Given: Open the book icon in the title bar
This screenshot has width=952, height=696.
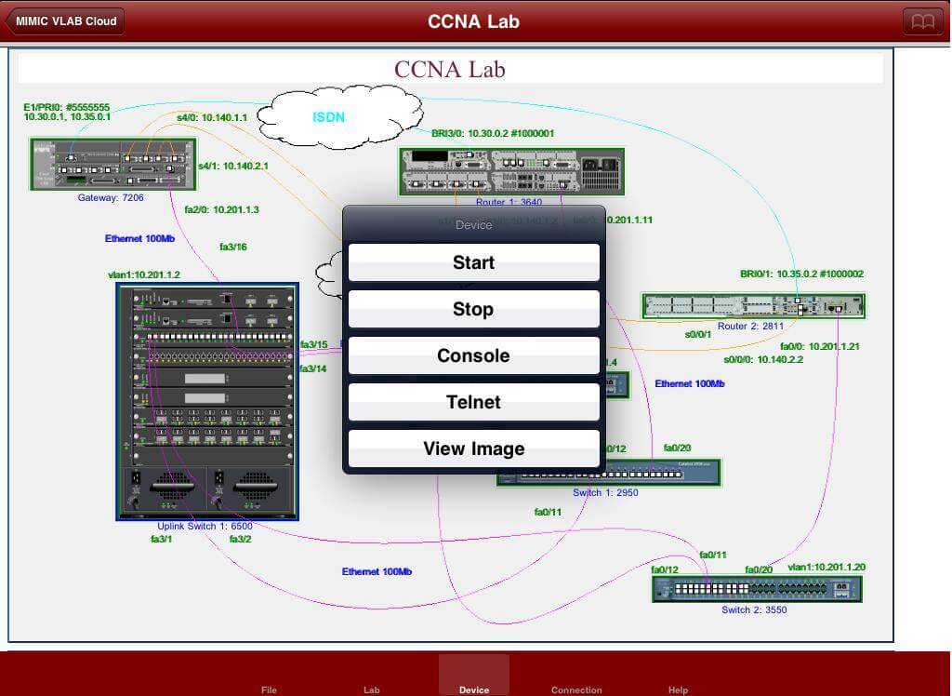Looking at the screenshot, I should pyautogui.click(x=923, y=22).
